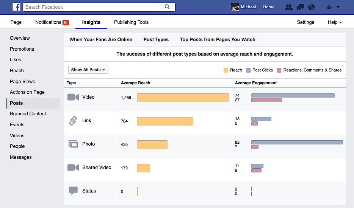Open Publishing Tools tab

pyautogui.click(x=131, y=22)
